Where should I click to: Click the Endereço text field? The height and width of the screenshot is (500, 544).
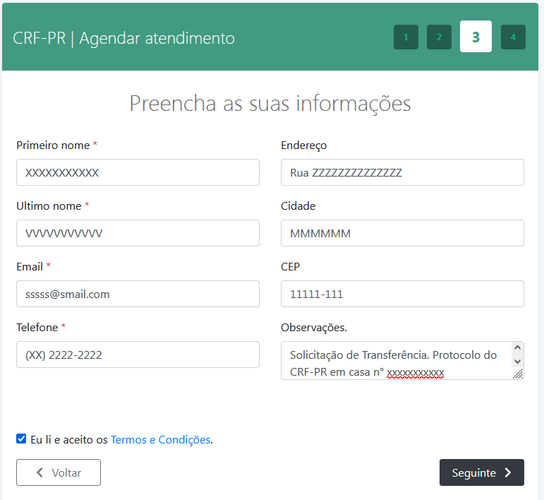tap(402, 172)
